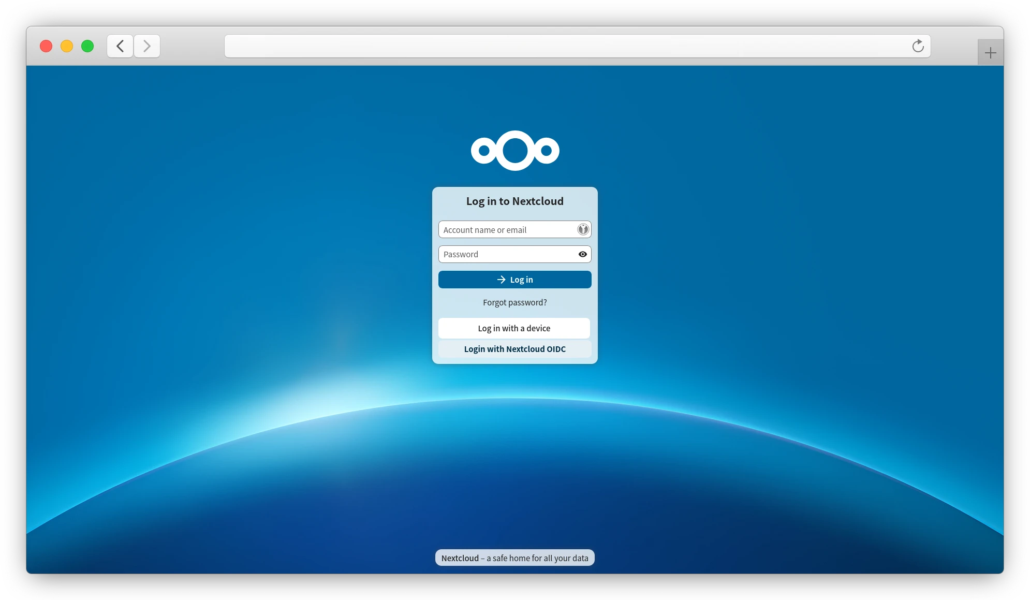The width and height of the screenshot is (1030, 600).
Task: Select Log in with a device
Action: click(514, 328)
